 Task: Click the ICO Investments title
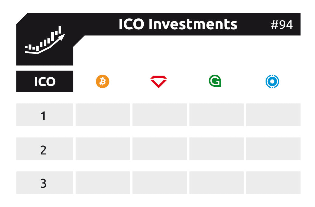coord(178,24)
